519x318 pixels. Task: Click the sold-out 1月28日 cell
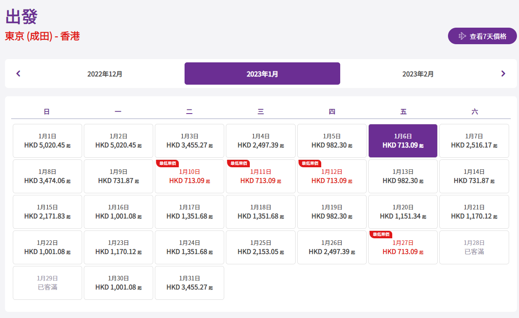[474, 247]
